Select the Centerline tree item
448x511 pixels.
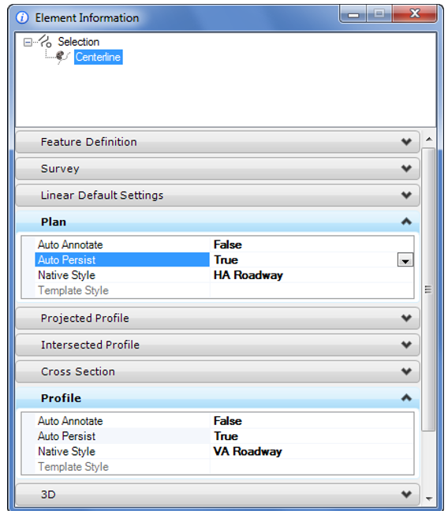coord(98,57)
